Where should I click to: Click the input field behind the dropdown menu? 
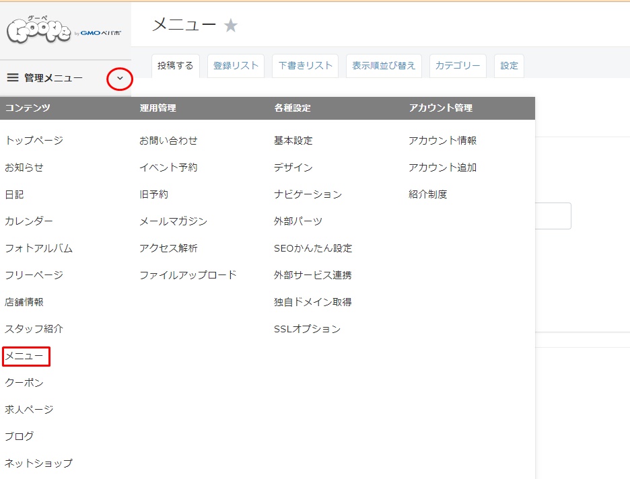[x=553, y=216]
